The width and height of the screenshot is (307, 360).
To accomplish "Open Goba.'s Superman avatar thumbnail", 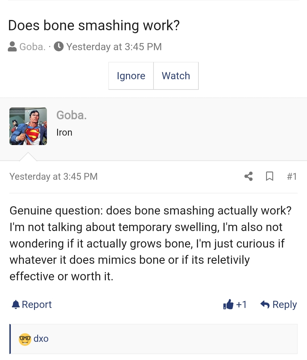I will [x=28, y=126].
